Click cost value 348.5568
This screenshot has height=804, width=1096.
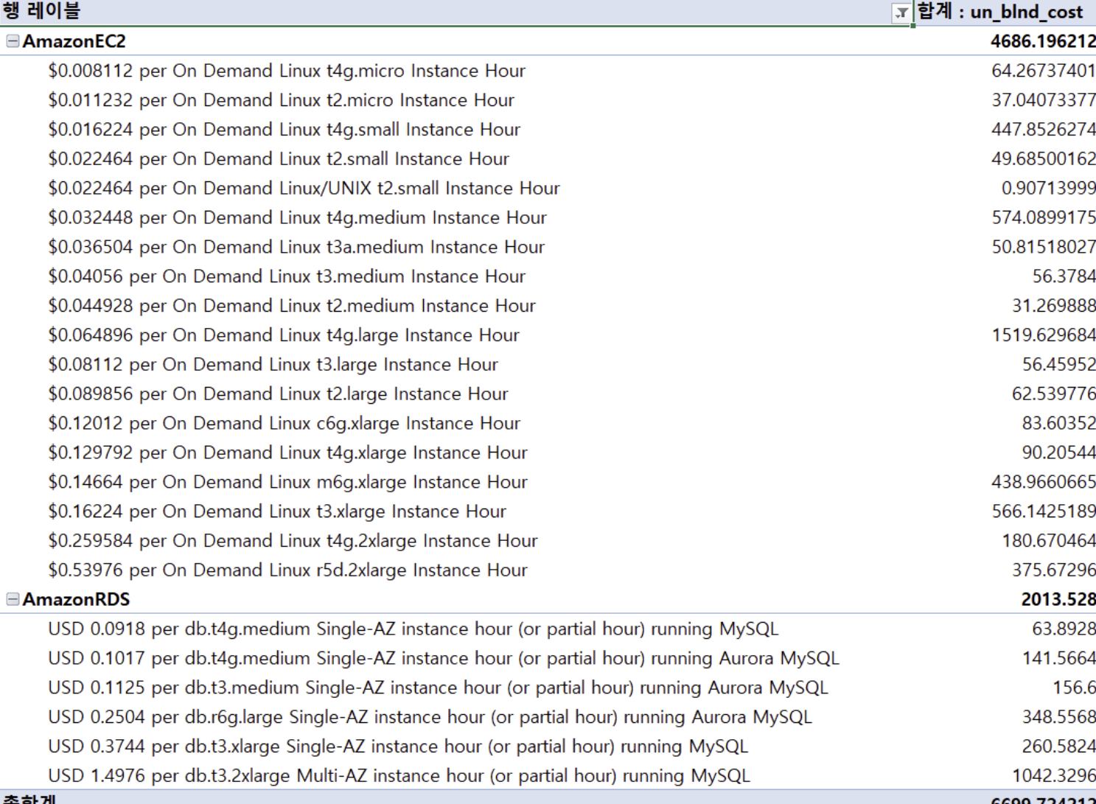[x=1059, y=717]
